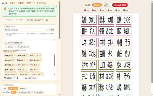The image size is (153, 96).
Task: Remove 佐々木 ゆうき with its X icon
Action: 16,74
